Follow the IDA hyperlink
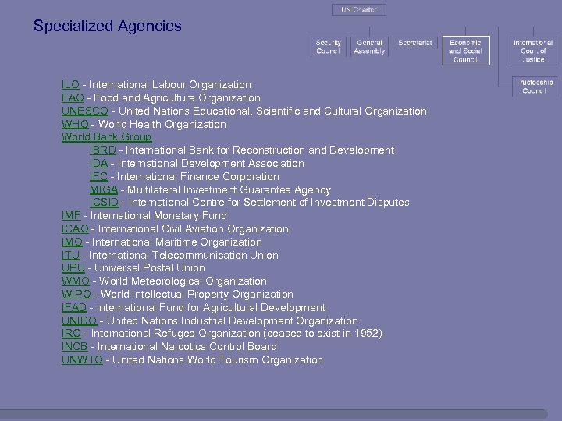The width and height of the screenshot is (562, 421). [99, 163]
